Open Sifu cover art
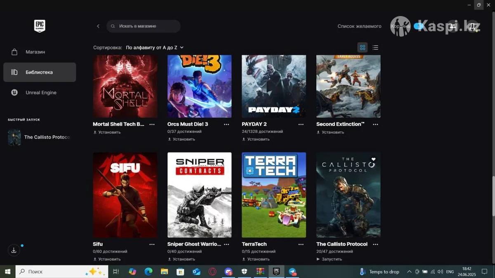Viewport: 495px width, 278px height. [125, 195]
